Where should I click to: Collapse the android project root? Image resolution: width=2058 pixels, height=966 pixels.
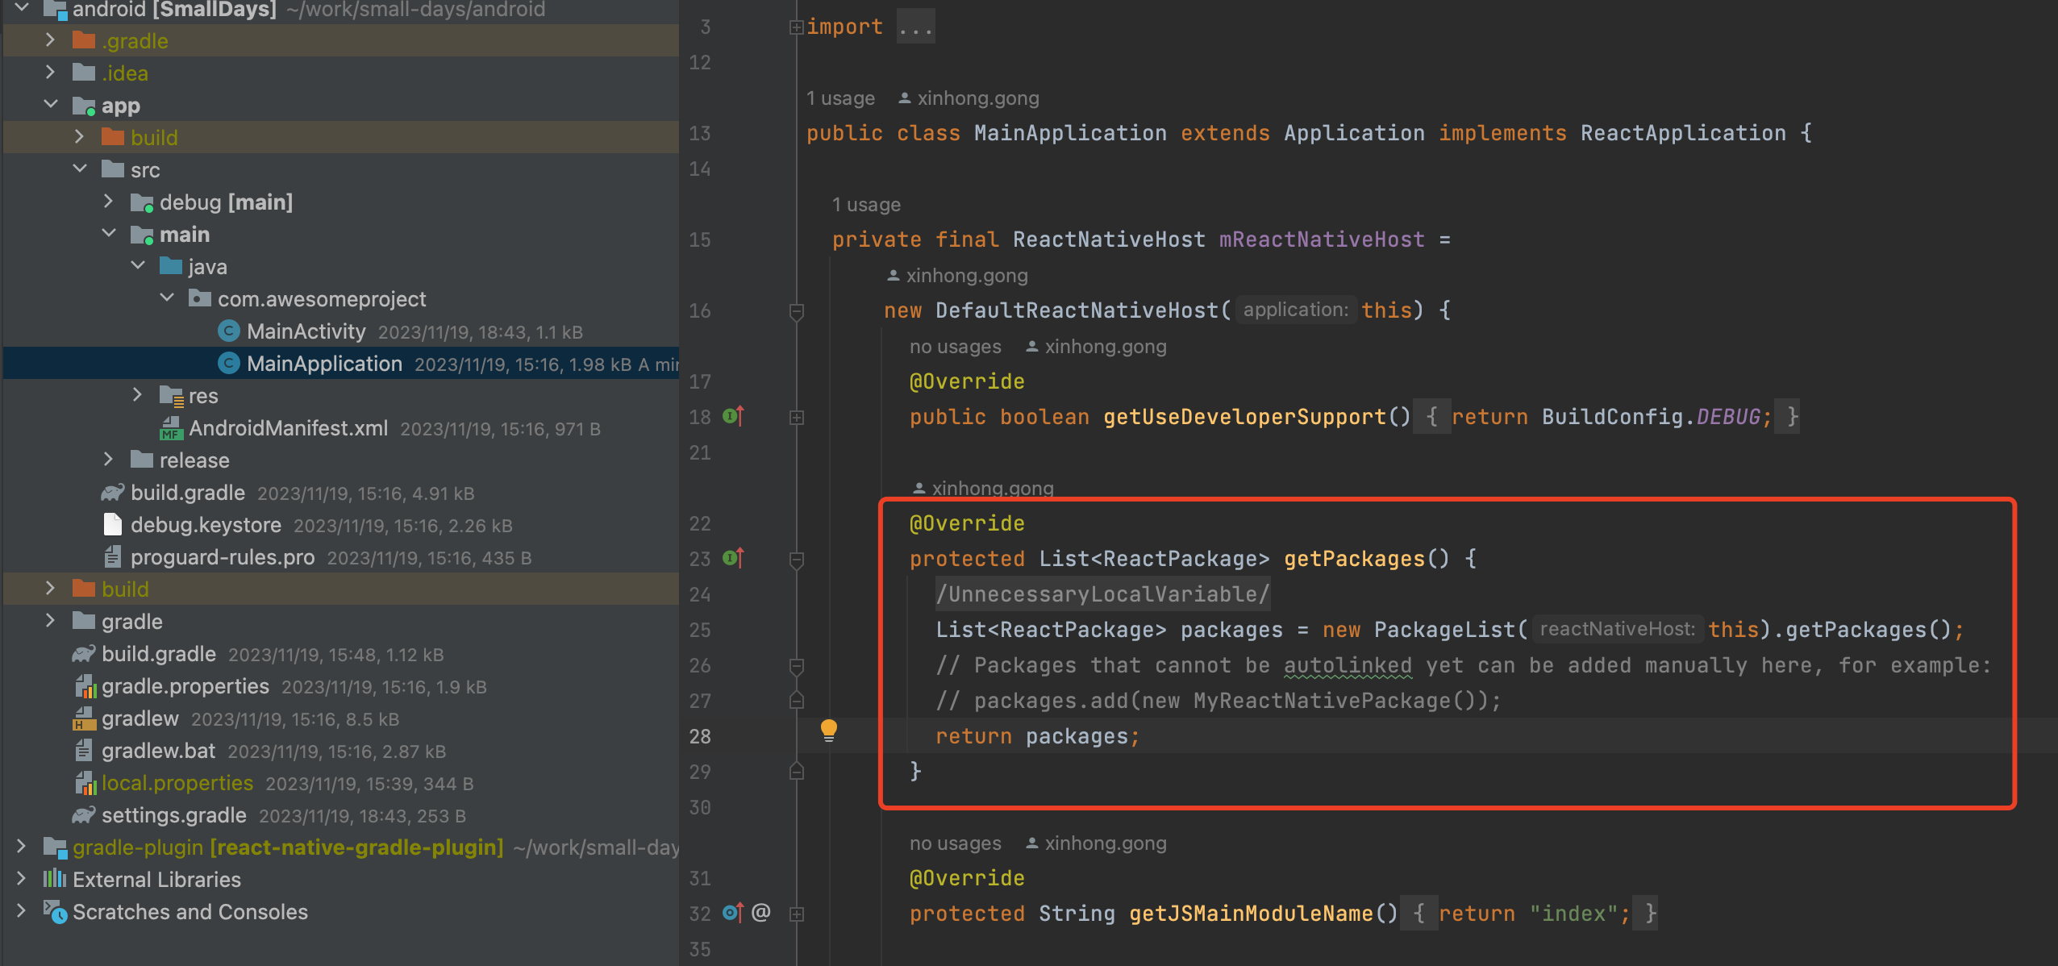[x=21, y=8]
